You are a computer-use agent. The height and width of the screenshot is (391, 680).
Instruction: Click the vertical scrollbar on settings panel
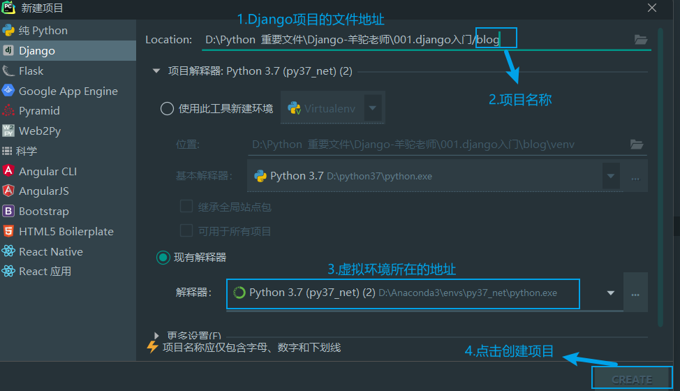click(x=660, y=178)
